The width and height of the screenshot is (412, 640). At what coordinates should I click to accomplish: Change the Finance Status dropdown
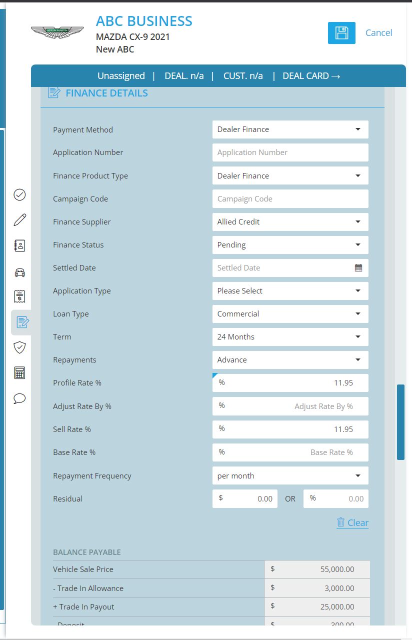[290, 245]
